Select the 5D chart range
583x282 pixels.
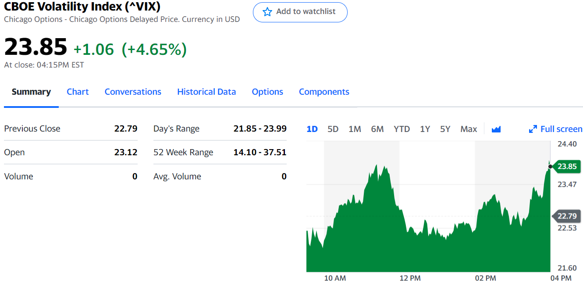coord(333,129)
